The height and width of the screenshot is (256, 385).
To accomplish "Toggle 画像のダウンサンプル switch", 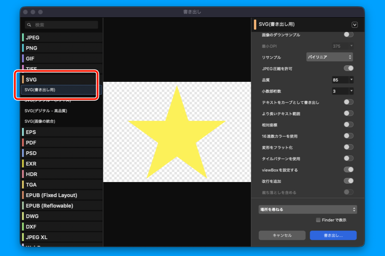I will point(349,35).
